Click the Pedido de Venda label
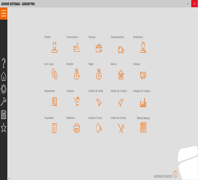 coord(96,91)
